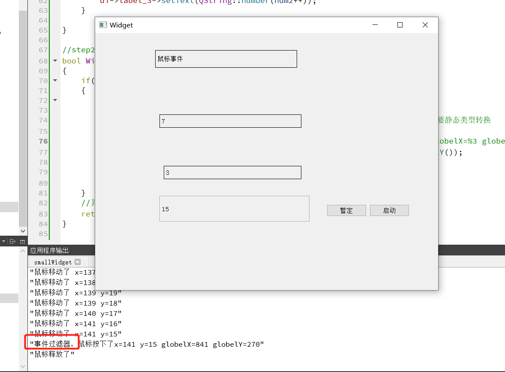Fold the code section at line 72

coord(54,100)
